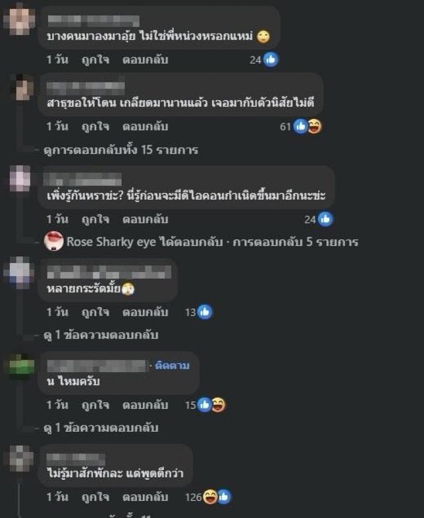424x518 pixels.
Task: Expand ดู 1 ข้อความตอบกลับ under หลายกระรัตมั้ย
Action: click(x=101, y=335)
